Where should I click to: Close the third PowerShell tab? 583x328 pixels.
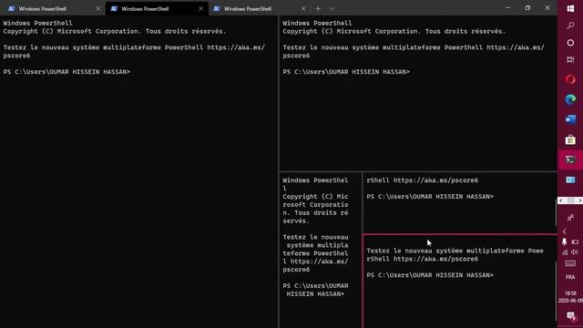[x=303, y=8]
